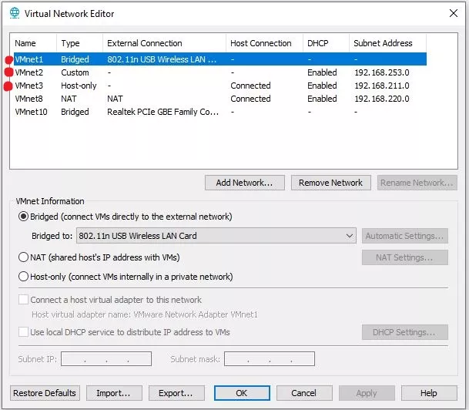Click subnet address 192.168.253.0

coord(382,72)
